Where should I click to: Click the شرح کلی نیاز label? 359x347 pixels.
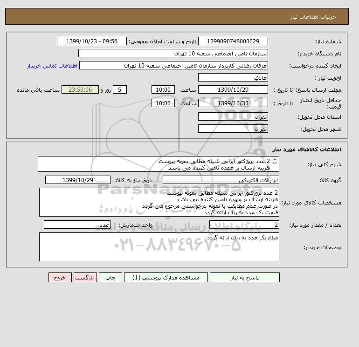(324, 164)
